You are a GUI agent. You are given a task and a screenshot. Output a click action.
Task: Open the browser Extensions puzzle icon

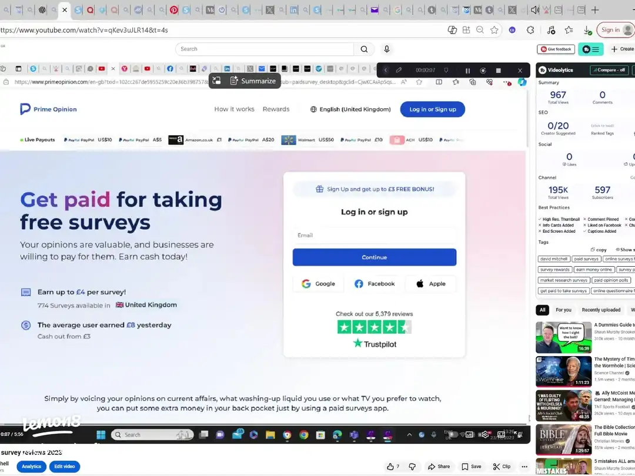[x=530, y=30]
